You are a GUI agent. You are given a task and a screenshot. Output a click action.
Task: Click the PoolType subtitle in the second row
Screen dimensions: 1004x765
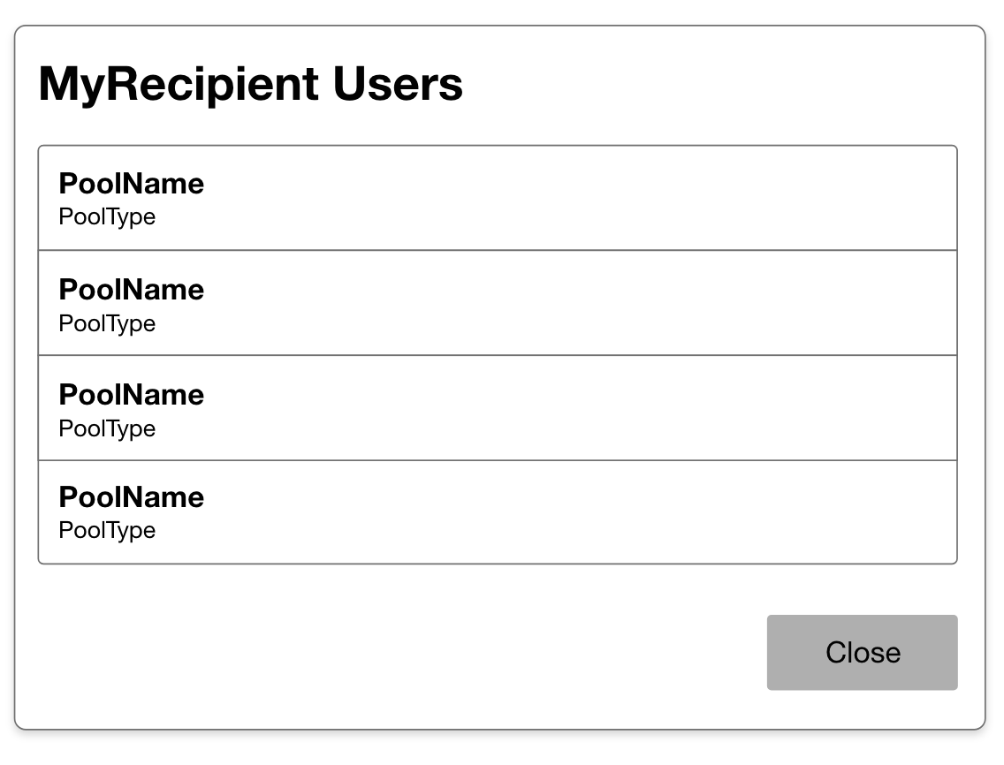(x=107, y=323)
